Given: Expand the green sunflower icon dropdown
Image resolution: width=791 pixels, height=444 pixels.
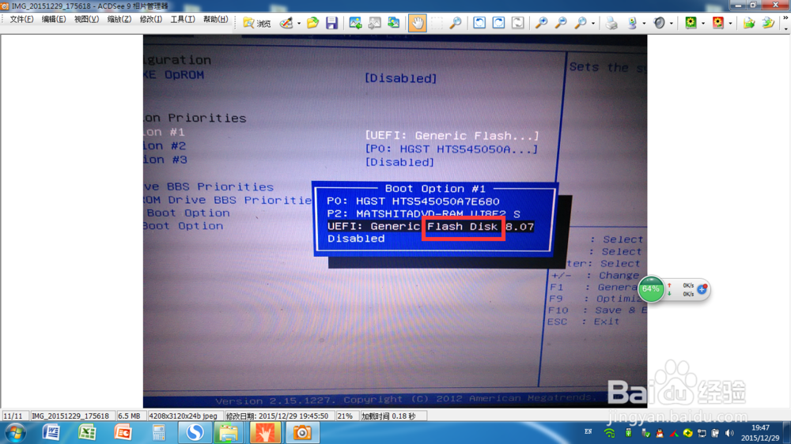Looking at the screenshot, I should (x=702, y=23).
